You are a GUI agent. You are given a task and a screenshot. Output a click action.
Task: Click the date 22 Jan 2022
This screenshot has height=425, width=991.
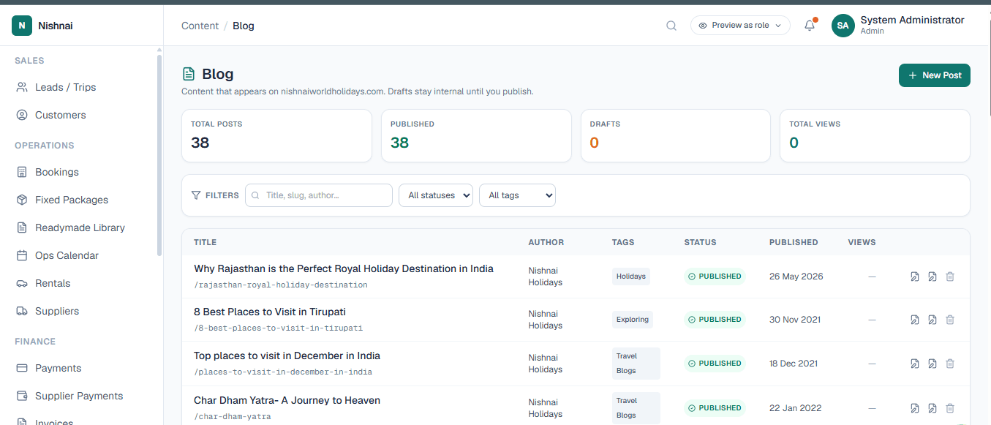tap(795, 408)
